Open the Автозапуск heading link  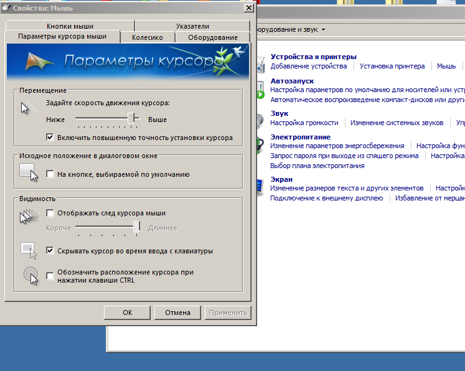pyautogui.click(x=292, y=81)
